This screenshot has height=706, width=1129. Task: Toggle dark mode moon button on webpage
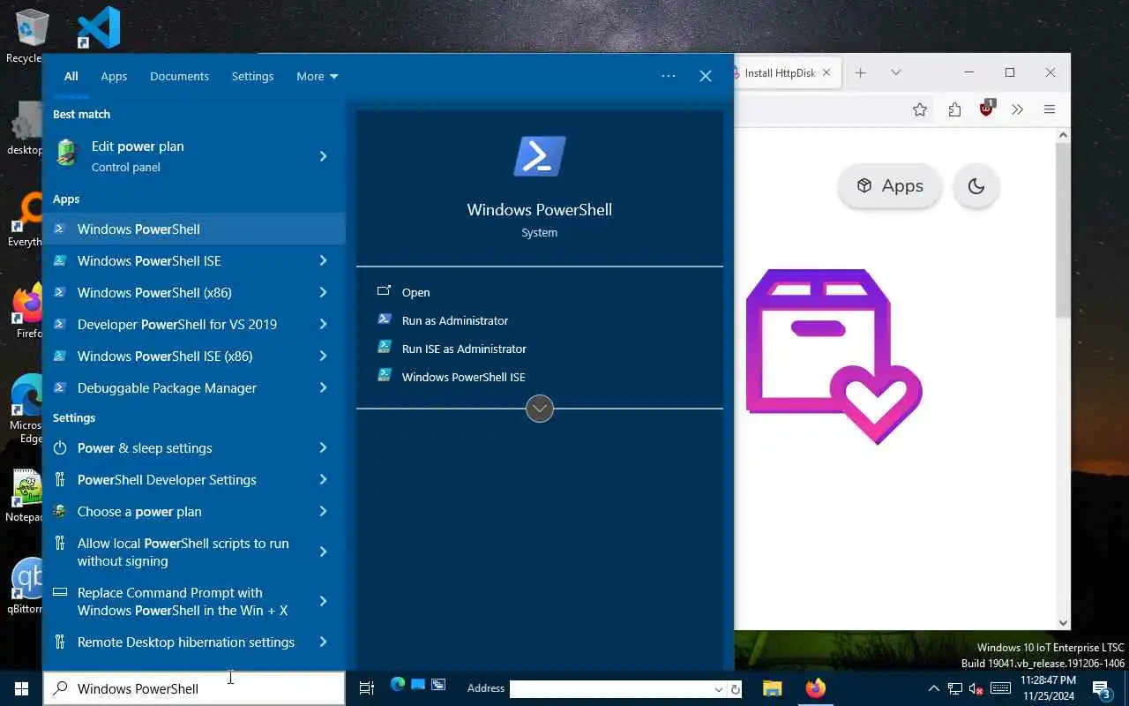[x=976, y=186]
